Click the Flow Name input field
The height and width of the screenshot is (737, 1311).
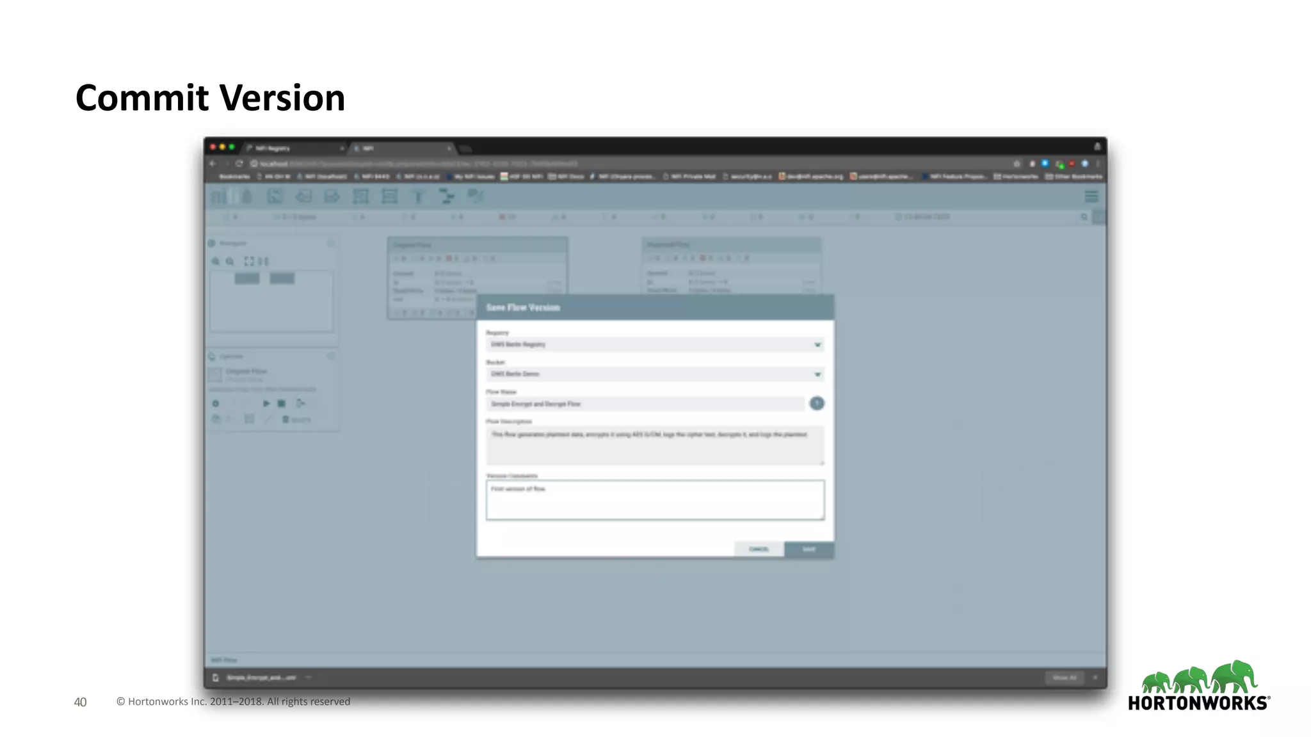pos(645,404)
